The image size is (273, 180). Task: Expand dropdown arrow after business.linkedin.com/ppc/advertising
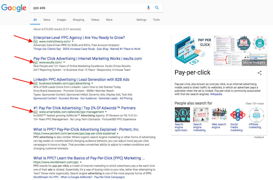(x=92, y=83)
